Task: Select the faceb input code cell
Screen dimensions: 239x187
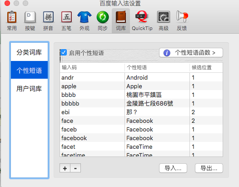Action: pyautogui.click(x=92, y=130)
